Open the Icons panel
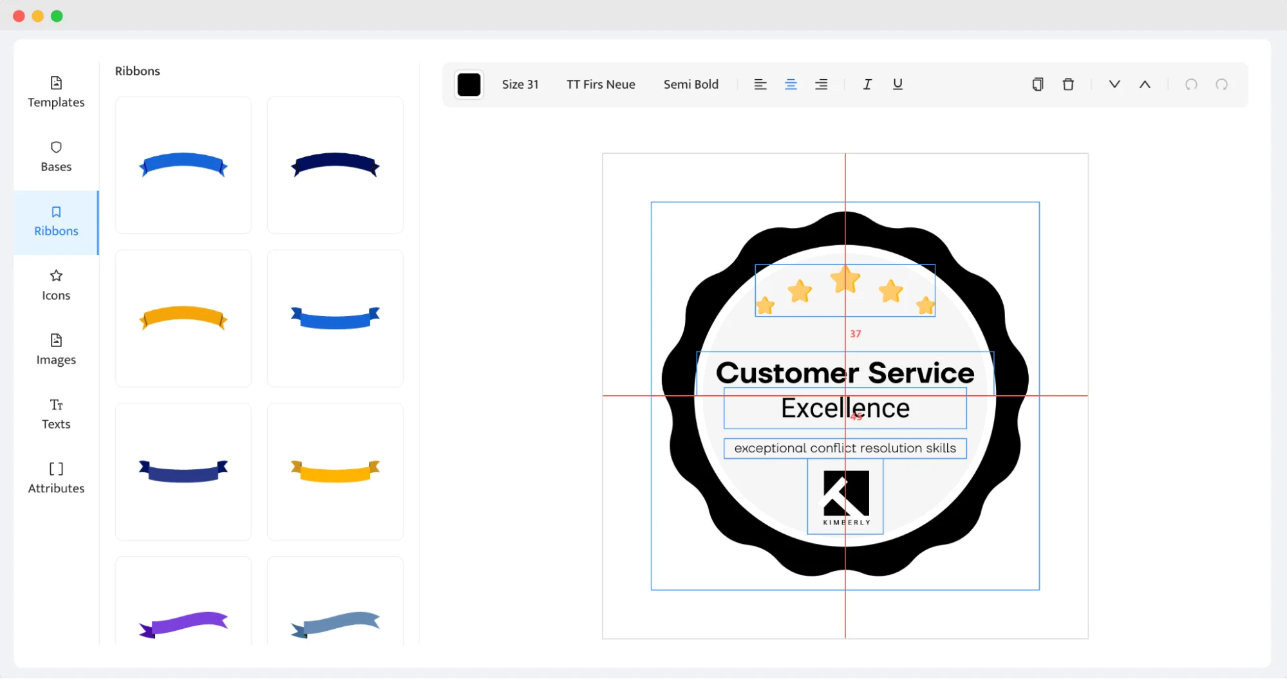1287x679 pixels. pyautogui.click(x=56, y=286)
